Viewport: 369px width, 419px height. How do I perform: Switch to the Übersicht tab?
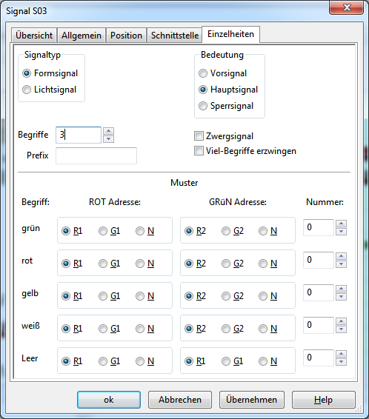tap(34, 36)
